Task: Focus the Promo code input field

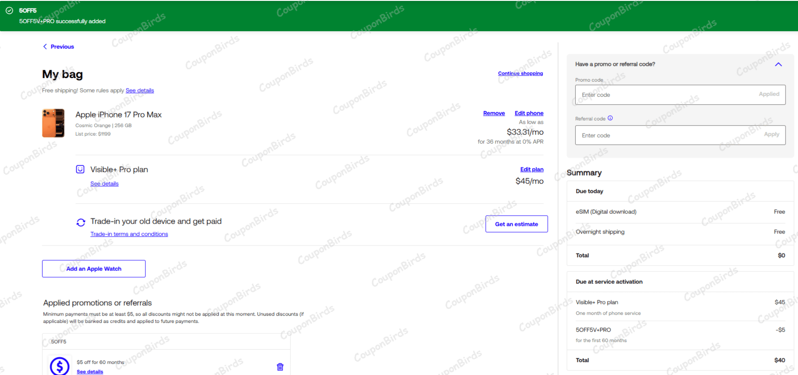Action: 680,95
